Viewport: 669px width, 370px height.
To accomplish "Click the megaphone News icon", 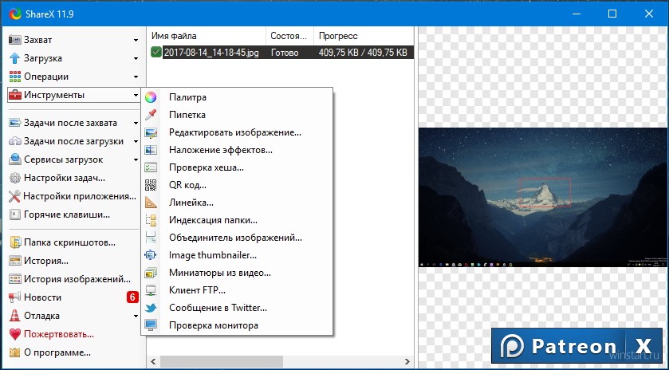I will (15, 297).
